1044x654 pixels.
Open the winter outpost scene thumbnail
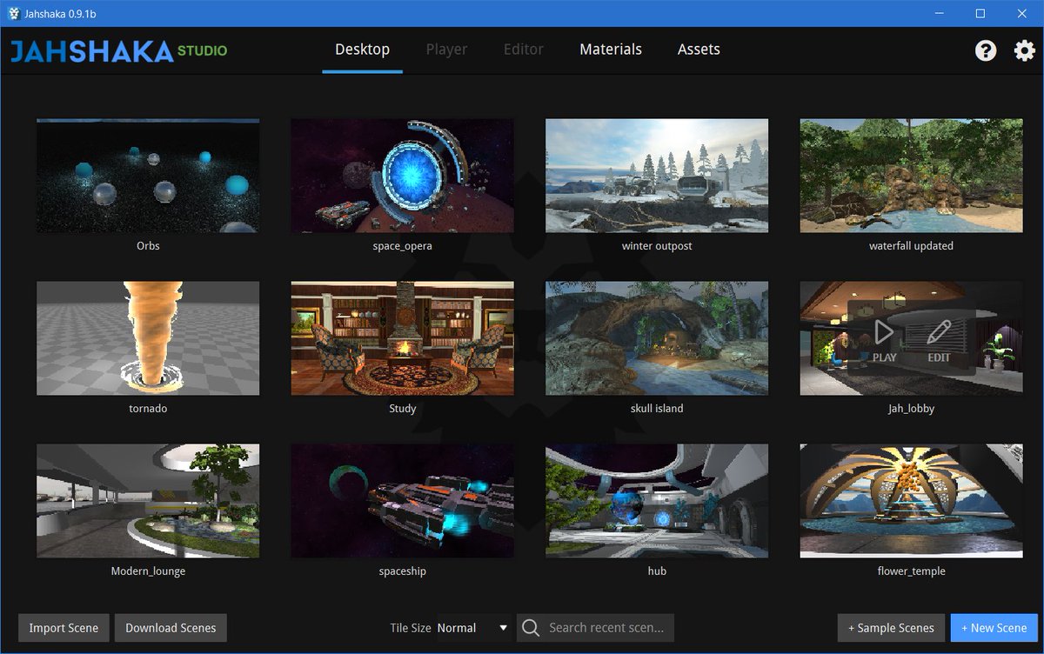(x=657, y=175)
